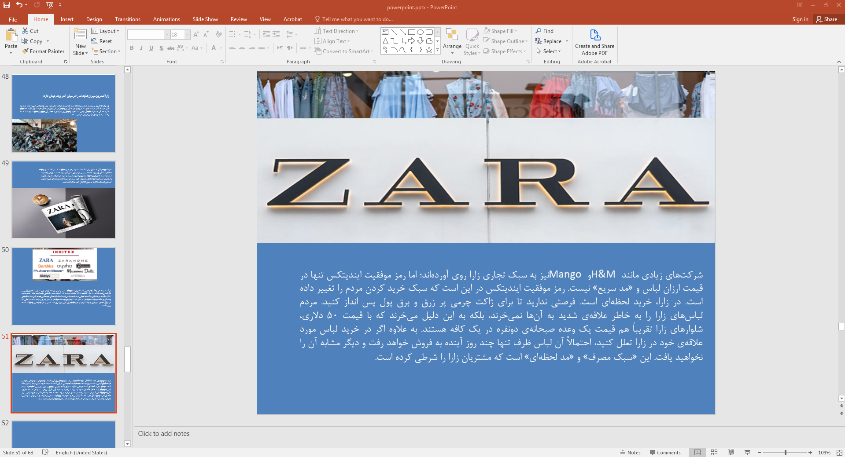The image size is (845, 457).
Task: Toggle Italic formatting
Action: pos(141,48)
